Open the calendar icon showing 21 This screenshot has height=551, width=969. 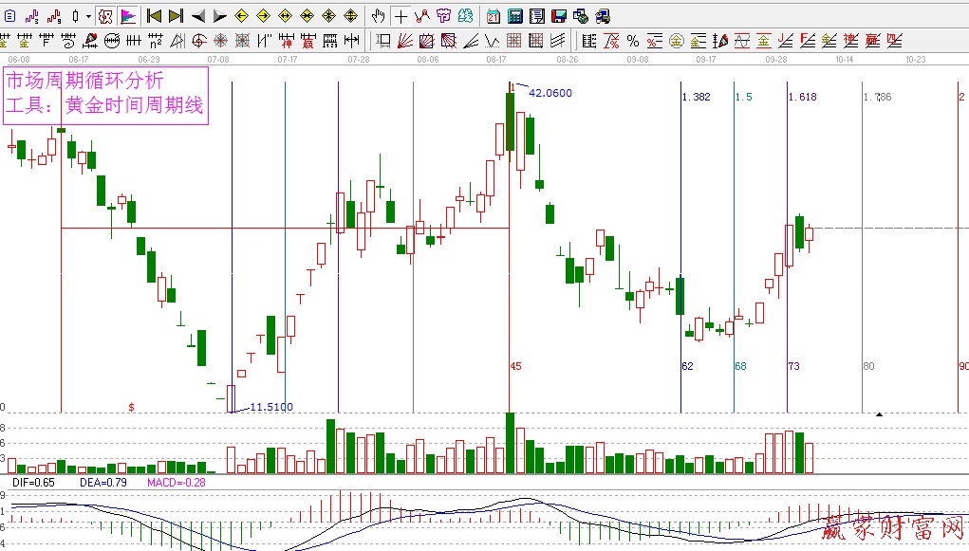pyautogui.click(x=494, y=16)
